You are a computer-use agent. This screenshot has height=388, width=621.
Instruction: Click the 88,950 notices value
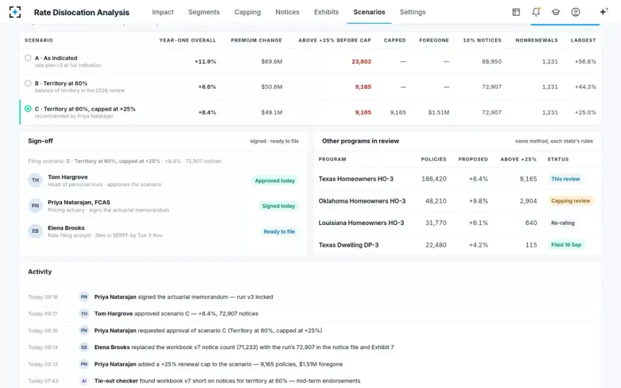click(492, 62)
